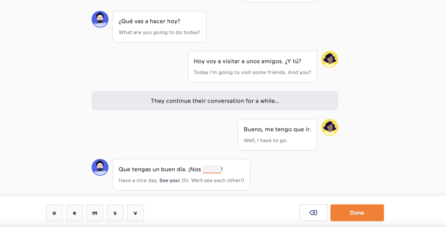The height and width of the screenshot is (227, 446).
Task: Click the translation "What are you going to do today?"
Action: click(x=159, y=32)
